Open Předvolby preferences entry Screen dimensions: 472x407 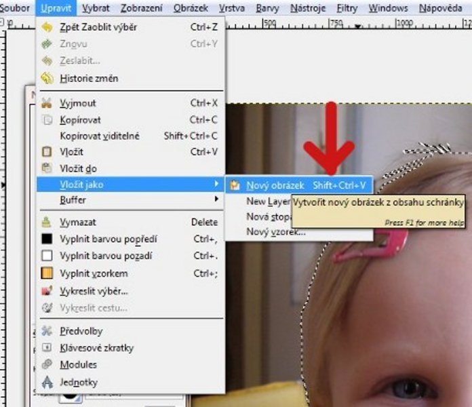[x=130, y=331]
